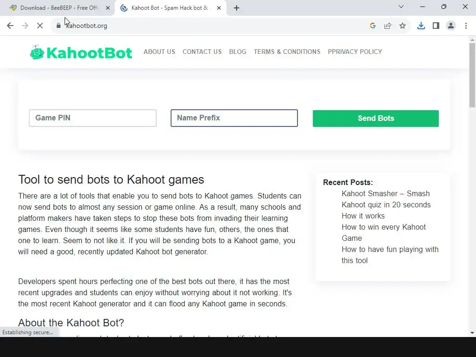Go back to the previous page
Screen dimensions: 476x357
pos(10,26)
